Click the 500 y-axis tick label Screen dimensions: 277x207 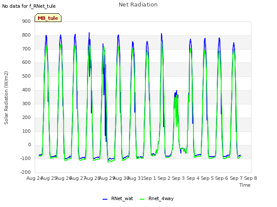tap(26, 76)
